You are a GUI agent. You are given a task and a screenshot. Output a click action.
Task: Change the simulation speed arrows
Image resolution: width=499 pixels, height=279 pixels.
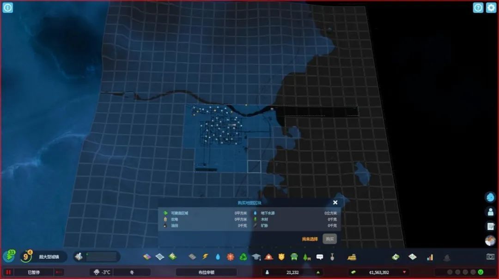click(x=59, y=273)
